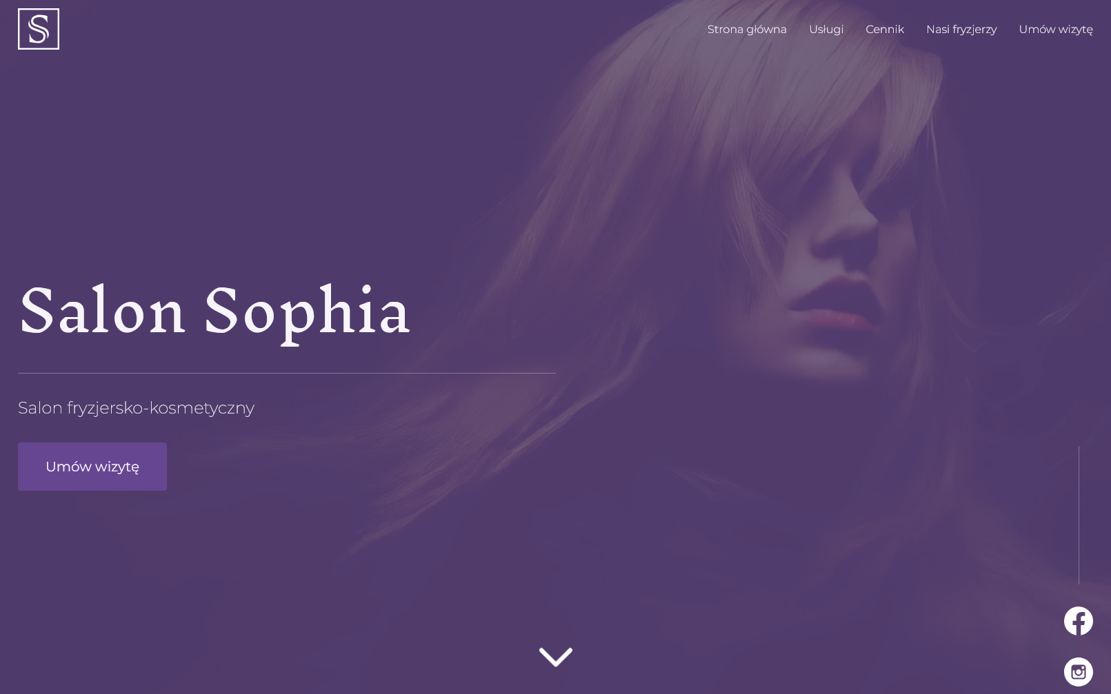Screen dimensions: 1111x694
Task: Click Umów wizytę in the navigation bar
Action: pyautogui.click(x=1056, y=29)
